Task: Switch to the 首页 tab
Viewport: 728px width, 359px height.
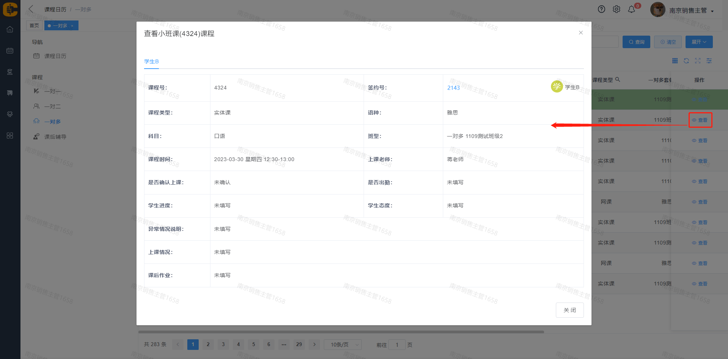Action: pyautogui.click(x=34, y=26)
